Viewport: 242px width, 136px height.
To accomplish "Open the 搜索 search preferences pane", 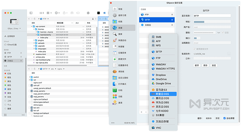I will (123, 34).
